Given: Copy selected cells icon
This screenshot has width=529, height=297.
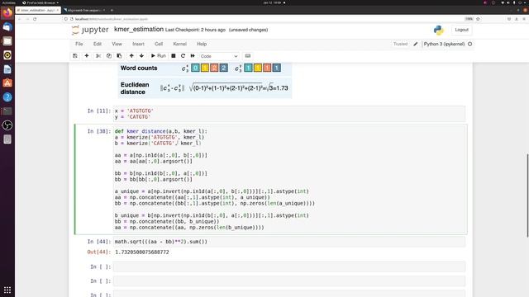Looking at the screenshot, I should [108, 56].
